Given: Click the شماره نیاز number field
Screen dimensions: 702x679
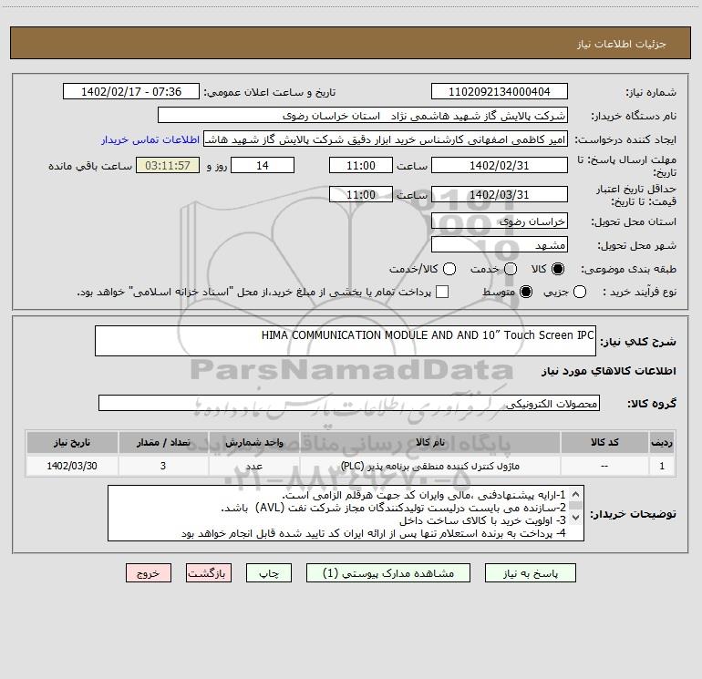Looking at the screenshot, I should 500,91.
